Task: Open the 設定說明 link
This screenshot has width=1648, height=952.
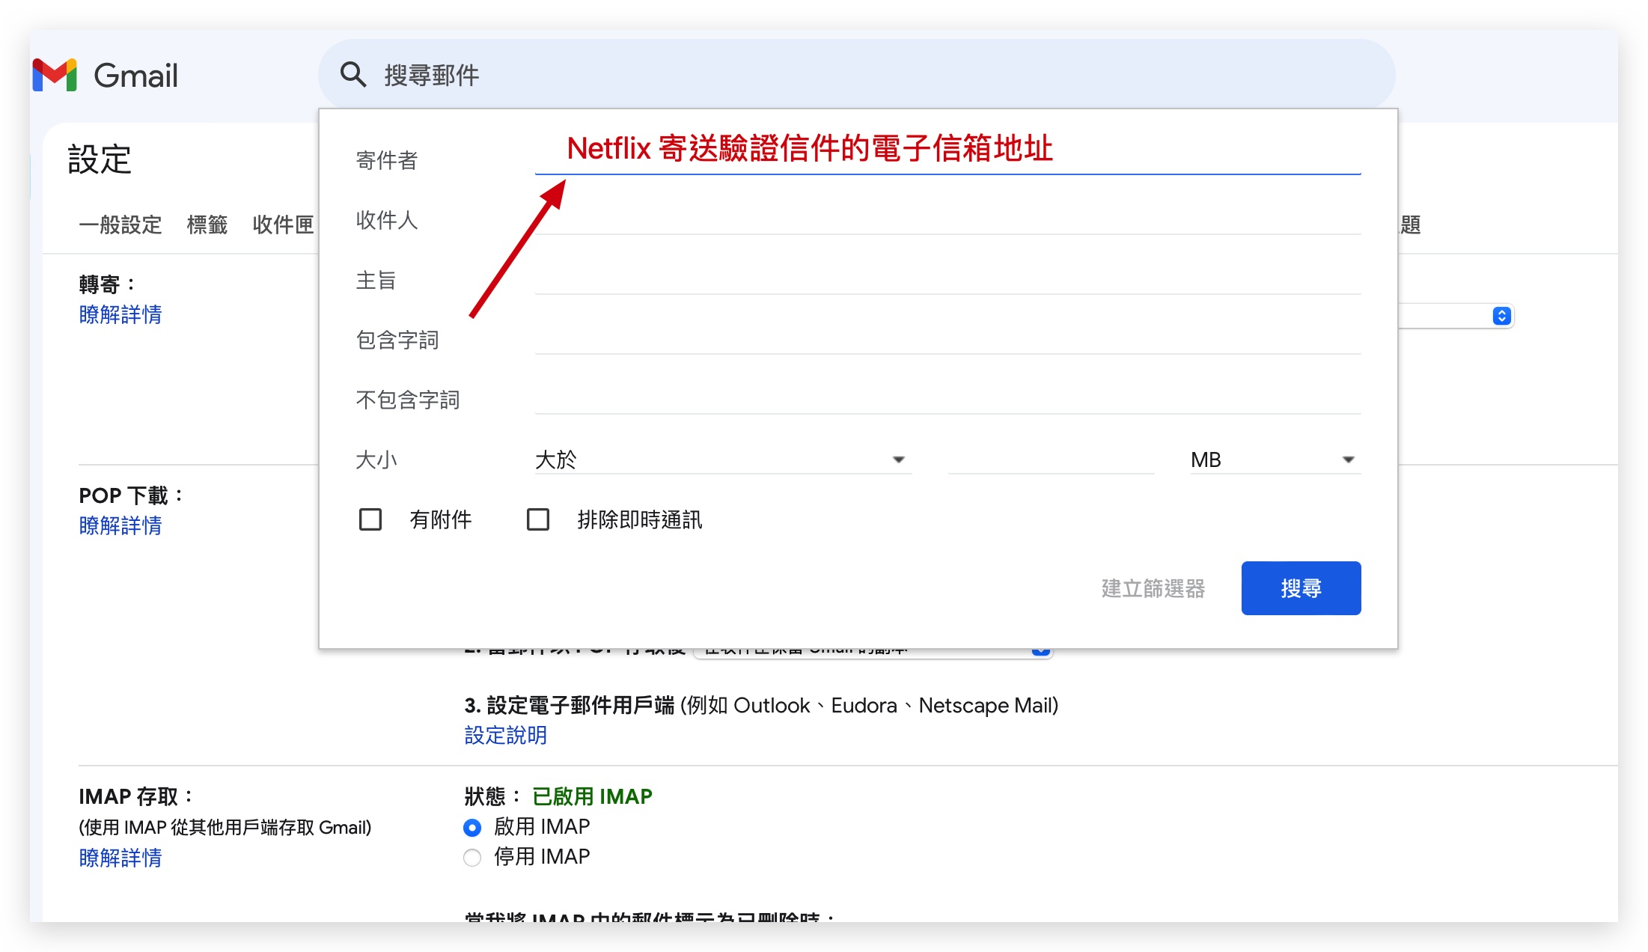Action: 506,735
